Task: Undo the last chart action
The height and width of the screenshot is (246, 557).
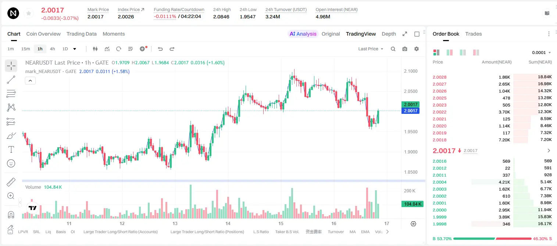Action: [160, 49]
